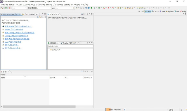187x111 pixels.
Task: Minimize the launch configuration panel
Action: tap(90, 43)
